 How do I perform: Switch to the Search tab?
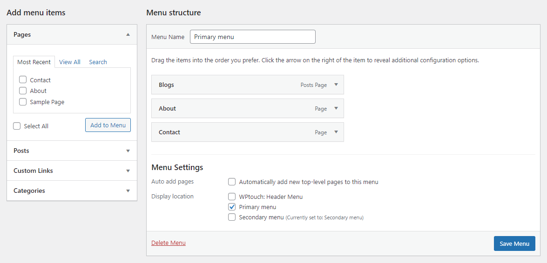click(x=98, y=62)
